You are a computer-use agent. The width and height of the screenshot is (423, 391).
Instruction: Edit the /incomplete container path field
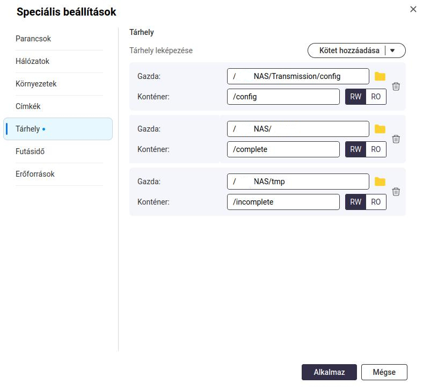(x=283, y=202)
